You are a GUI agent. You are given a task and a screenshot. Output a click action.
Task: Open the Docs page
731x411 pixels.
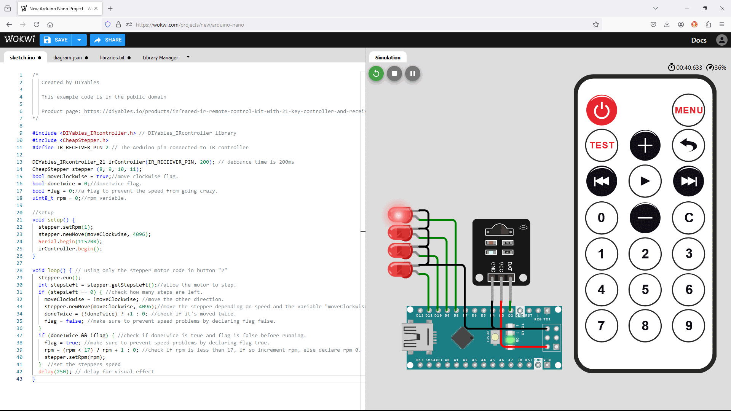tap(699, 40)
